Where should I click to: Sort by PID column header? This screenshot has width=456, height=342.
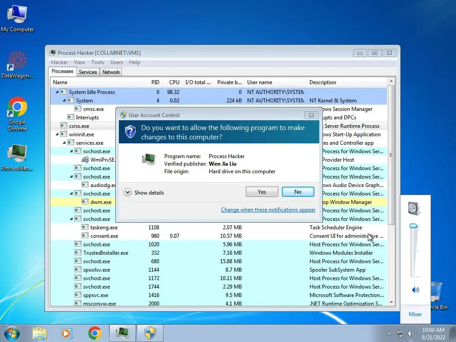pos(151,82)
